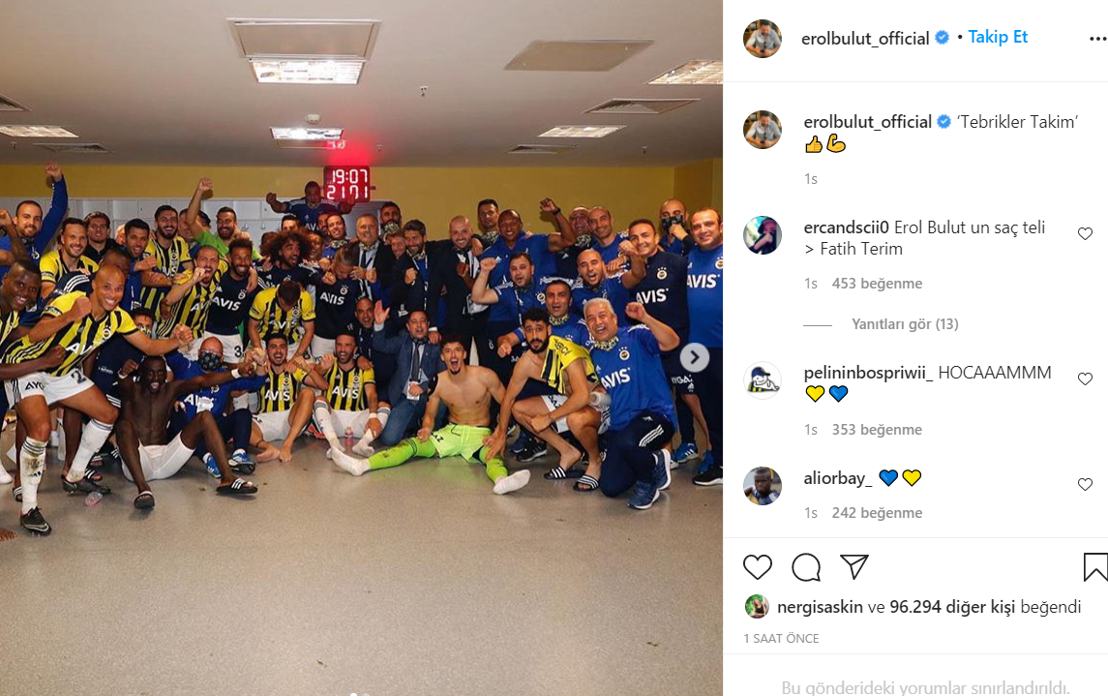
Task: Go to the next photo arrow
Action: point(695,357)
